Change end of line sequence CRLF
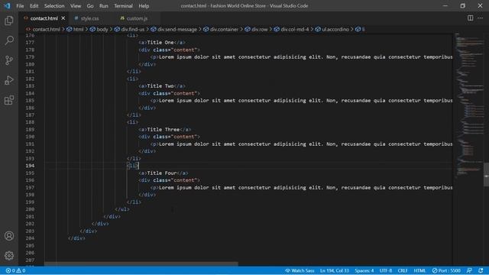The width and height of the screenshot is (489, 275). click(403, 270)
